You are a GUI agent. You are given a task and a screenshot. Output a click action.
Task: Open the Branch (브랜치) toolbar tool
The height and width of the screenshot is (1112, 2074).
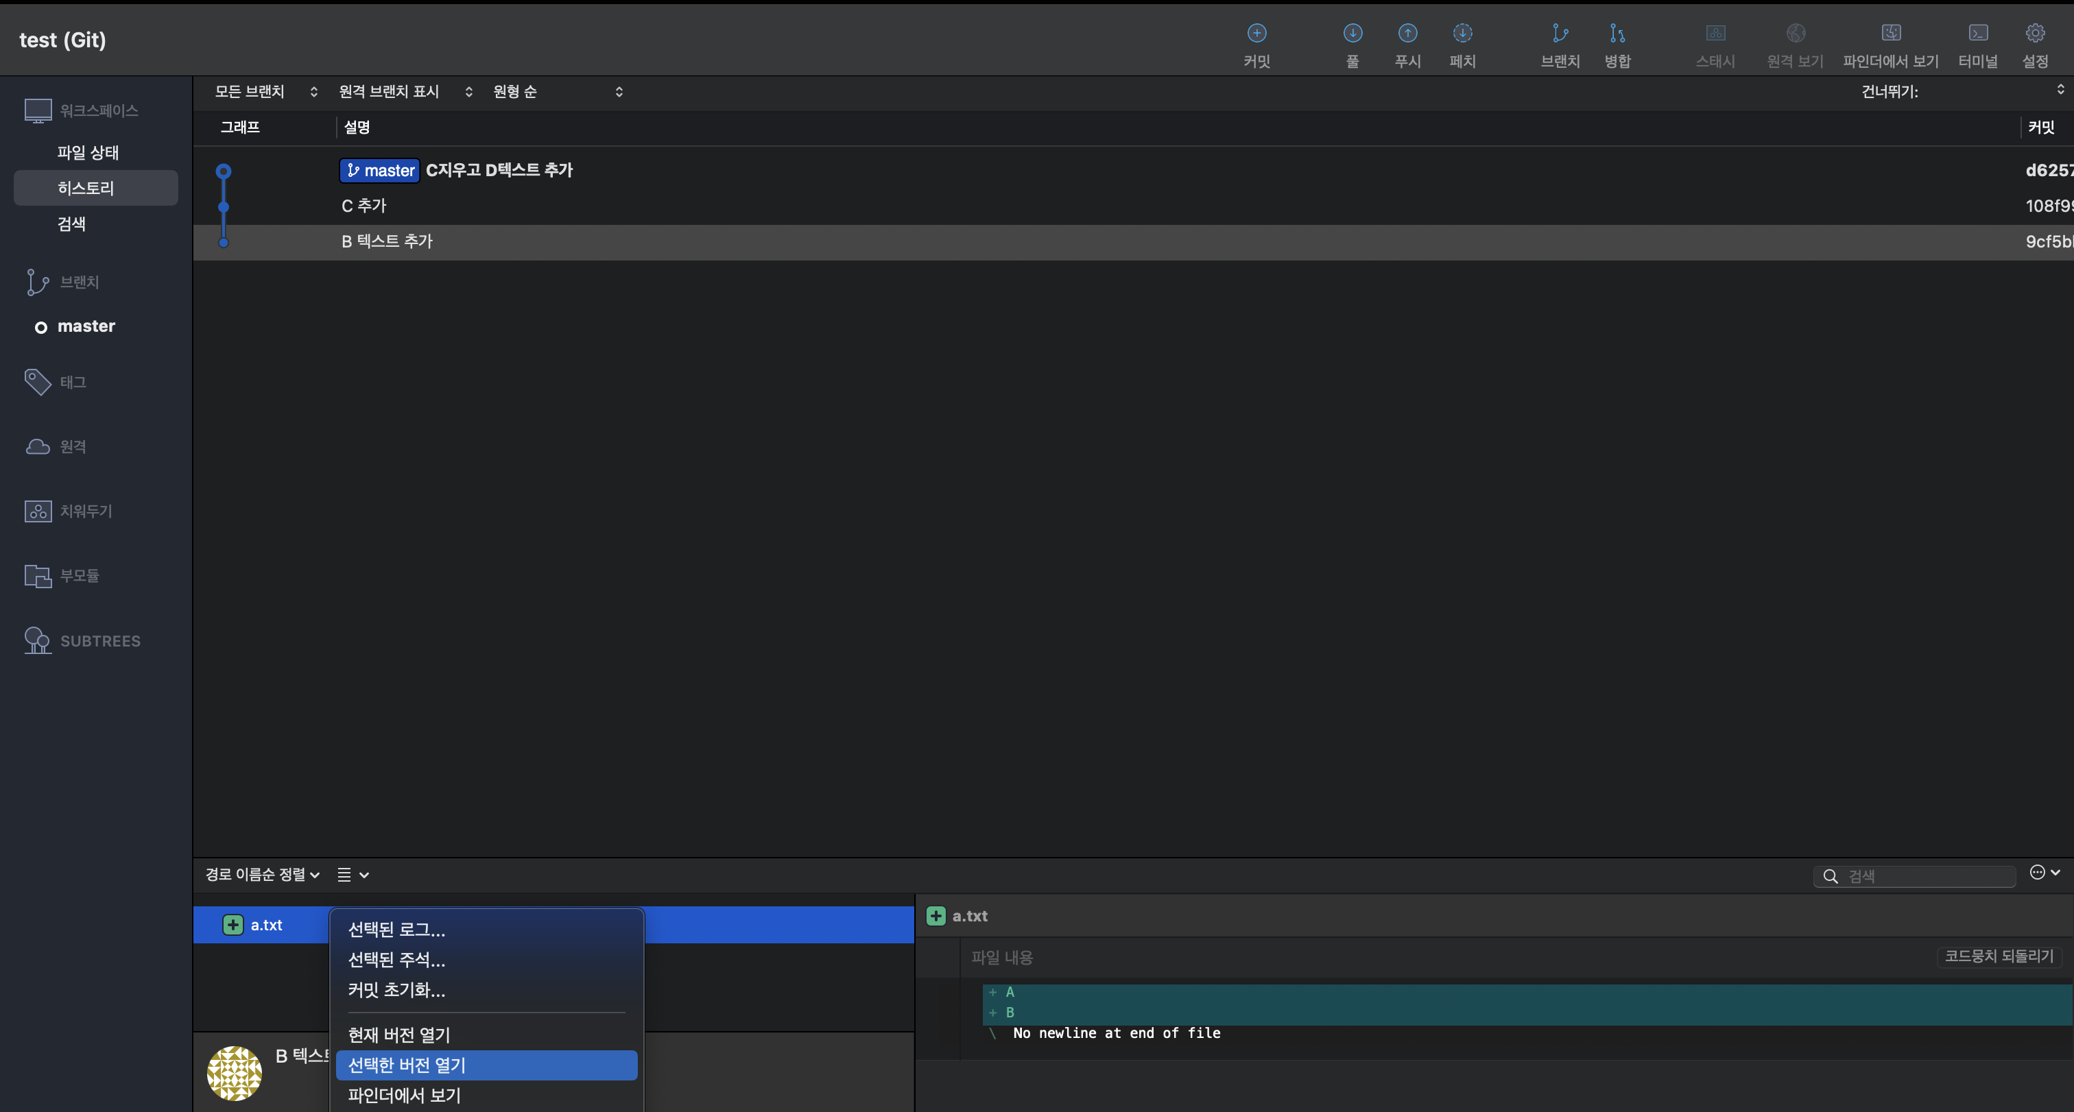1560,34
